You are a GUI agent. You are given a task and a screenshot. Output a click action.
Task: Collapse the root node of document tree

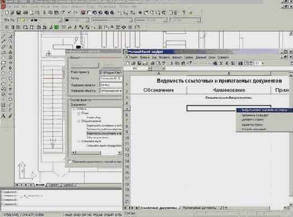coord(74,109)
